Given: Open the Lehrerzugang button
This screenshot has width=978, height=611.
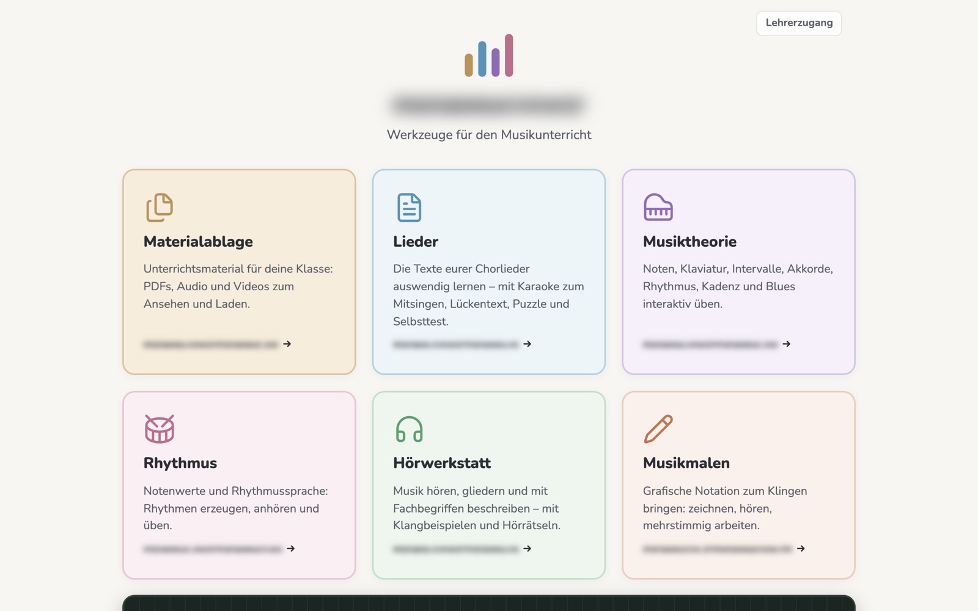Looking at the screenshot, I should (x=799, y=23).
